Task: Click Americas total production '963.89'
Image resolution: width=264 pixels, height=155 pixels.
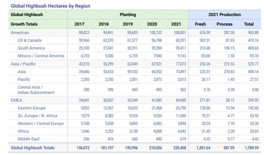Action: (253, 32)
